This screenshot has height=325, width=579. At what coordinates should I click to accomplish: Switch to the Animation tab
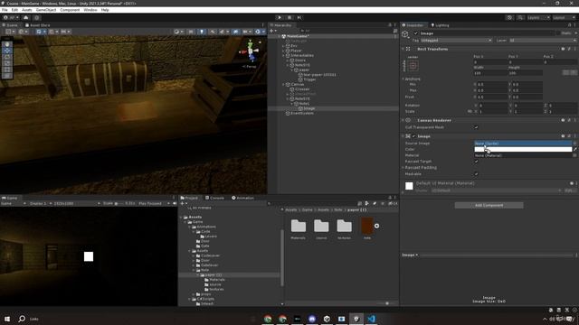(x=242, y=198)
